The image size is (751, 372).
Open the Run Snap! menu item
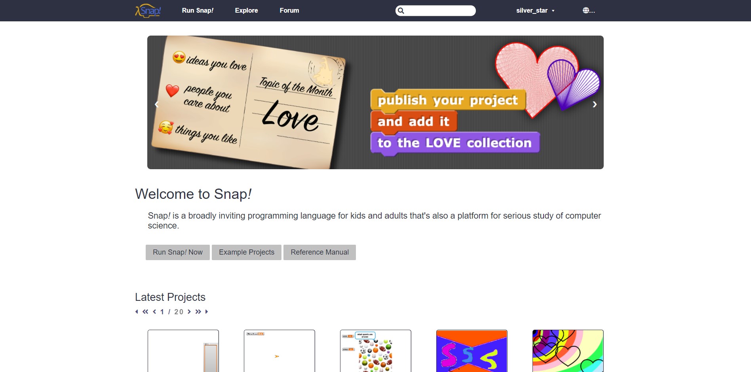tap(197, 10)
